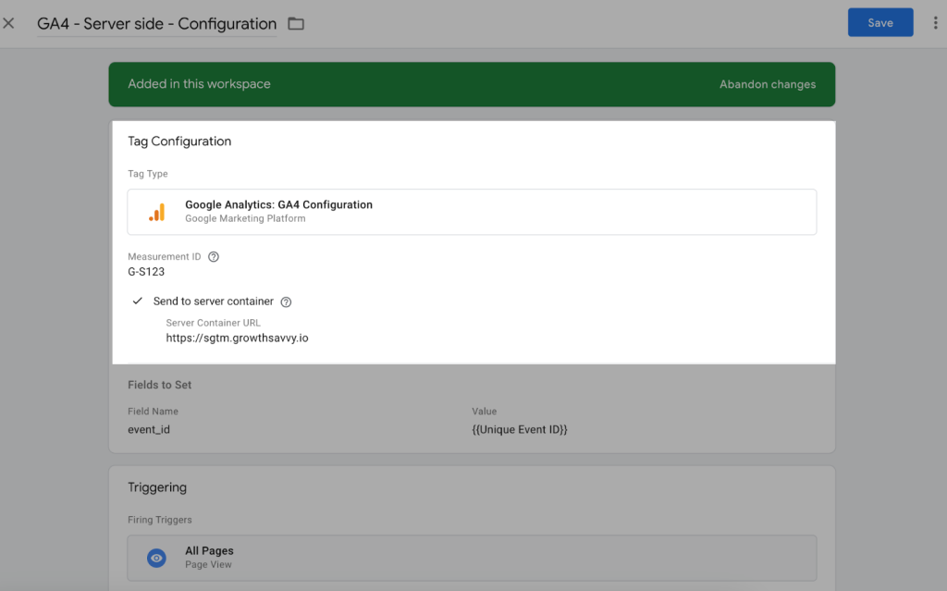The width and height of the screenshot is (947, 591).
Task: Click the Tag Configuration heading
Action: [x=179, y=142]
